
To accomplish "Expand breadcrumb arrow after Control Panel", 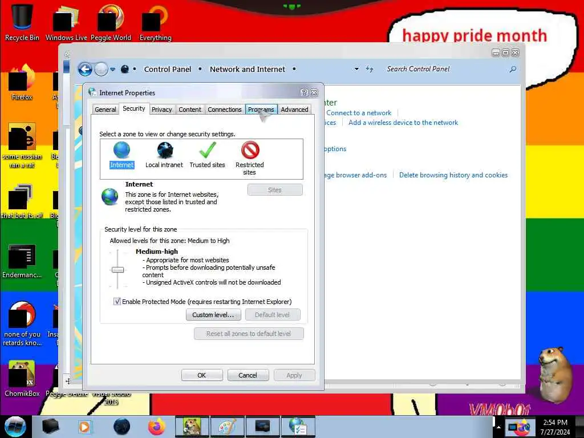I will point(200,69).
